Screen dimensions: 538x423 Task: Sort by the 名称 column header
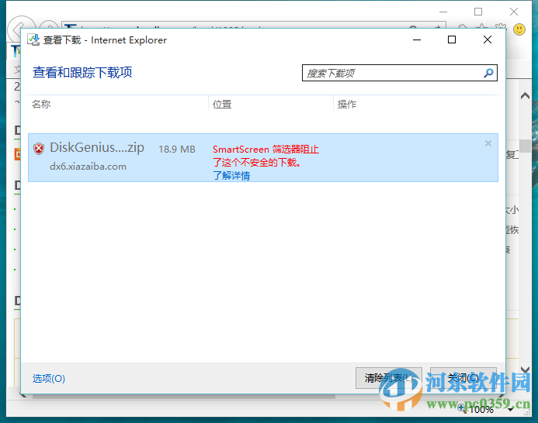[x=41, y=104]
